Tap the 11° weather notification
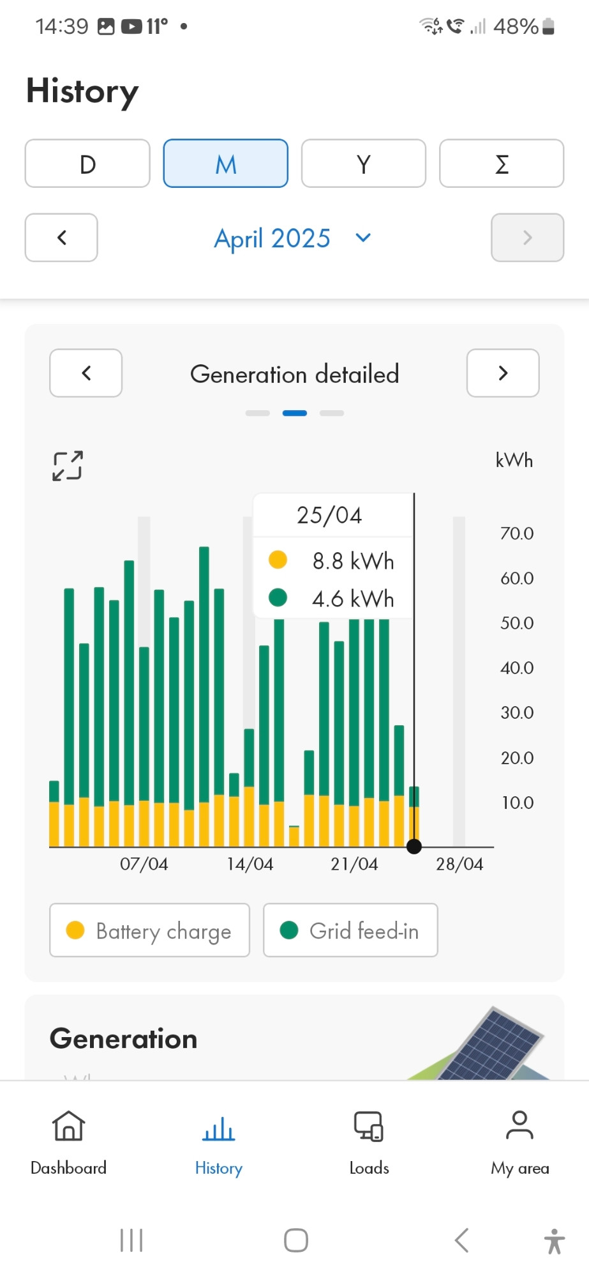This screenshot has height=1278, width=589. (157, 26)
